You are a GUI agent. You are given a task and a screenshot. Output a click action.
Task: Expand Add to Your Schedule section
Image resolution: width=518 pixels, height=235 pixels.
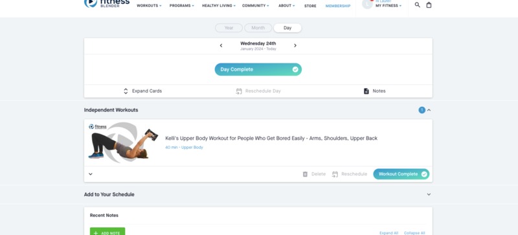click(x=429, y=194)
